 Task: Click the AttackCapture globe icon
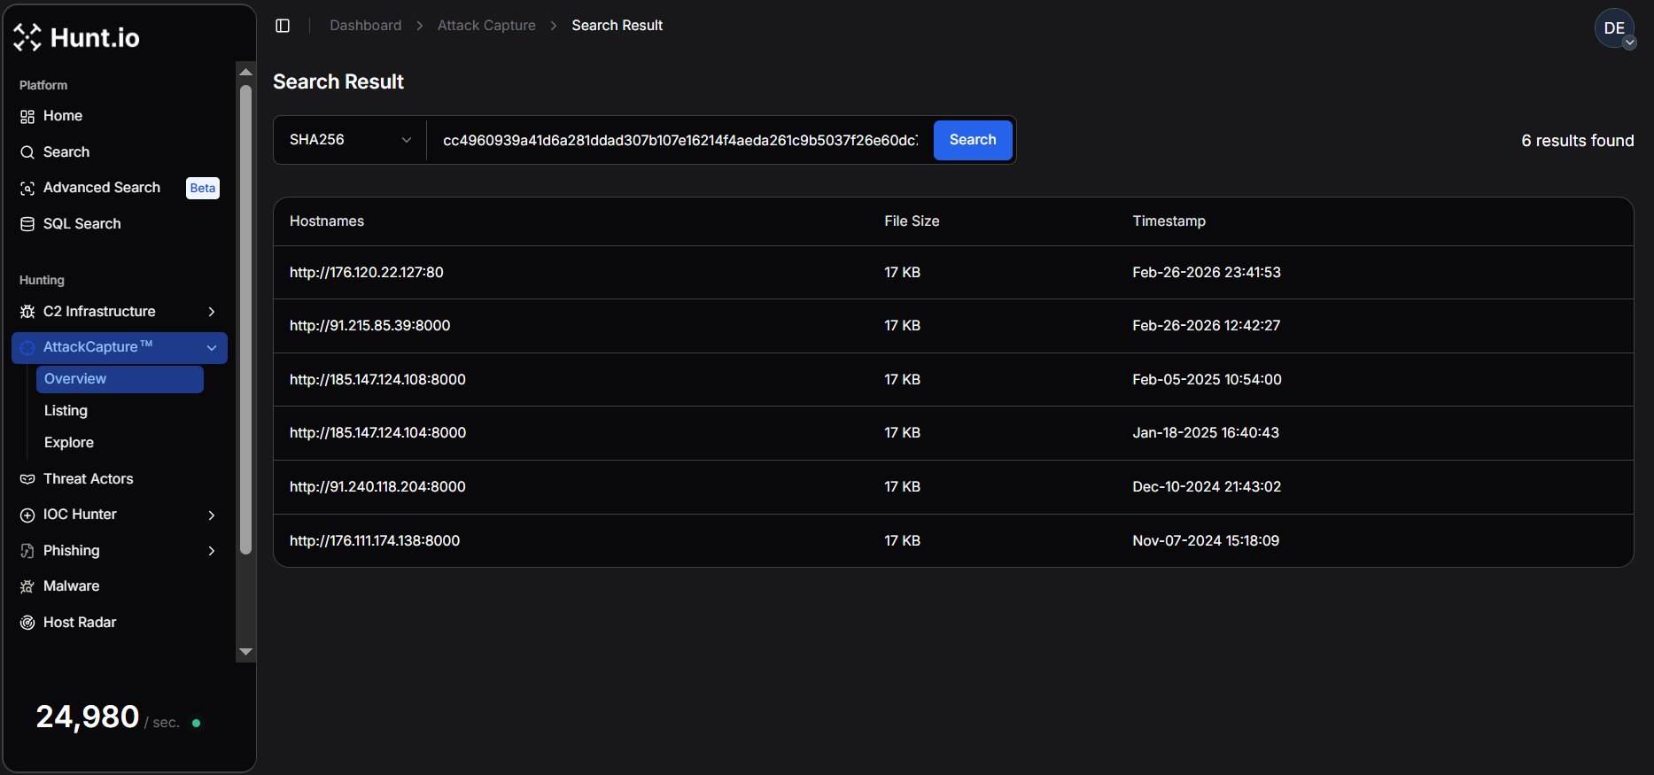[27, 347]
